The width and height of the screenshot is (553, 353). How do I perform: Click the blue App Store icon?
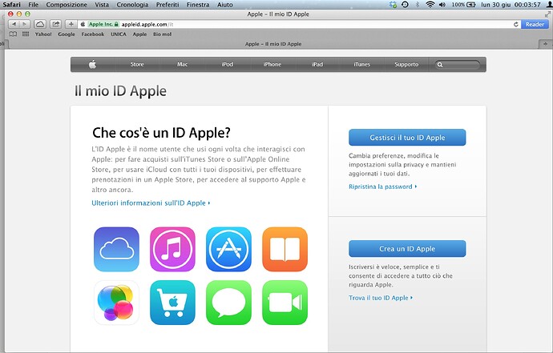click(x=228, y=249)
